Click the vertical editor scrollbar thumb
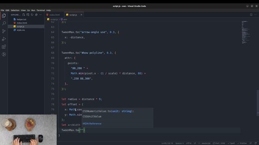Viewport: 259px width, 145px height. point(258,103)
